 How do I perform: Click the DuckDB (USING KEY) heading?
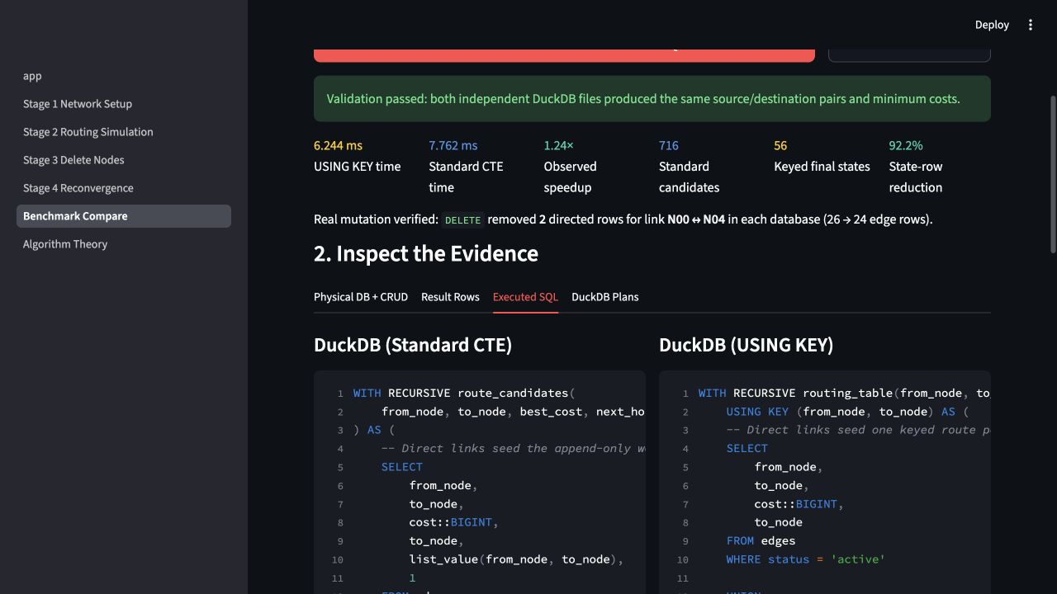[x=746, y=345]
